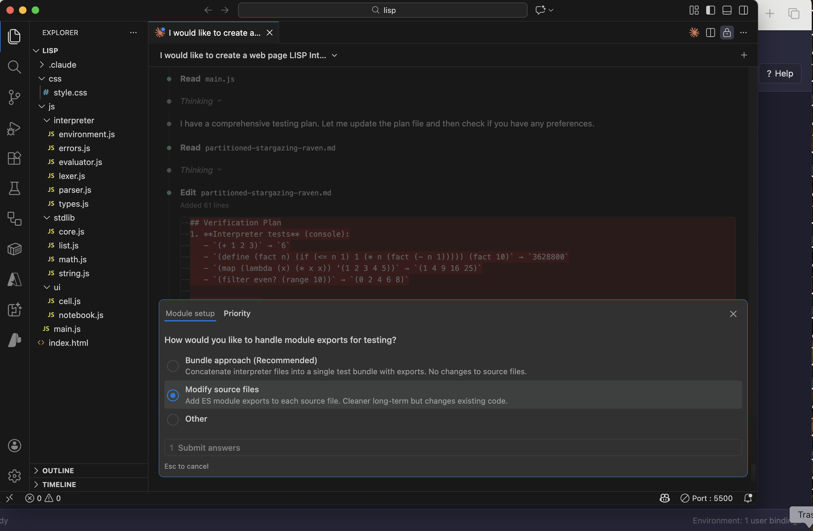Select the Run and Debug icon
Viewport: 813px width, 531px height.
pos(14,128)
